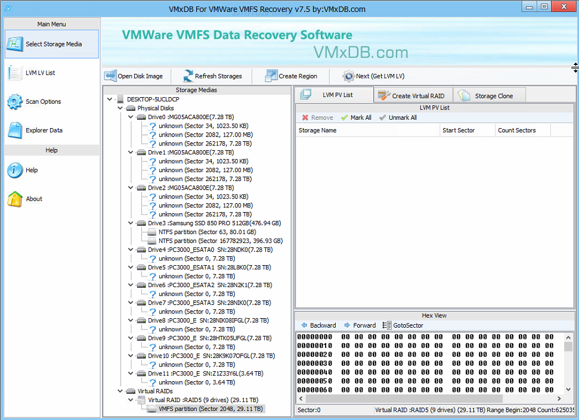Click Hex View scroll down arrow
579x420 pixels.
tap(568, 390)
